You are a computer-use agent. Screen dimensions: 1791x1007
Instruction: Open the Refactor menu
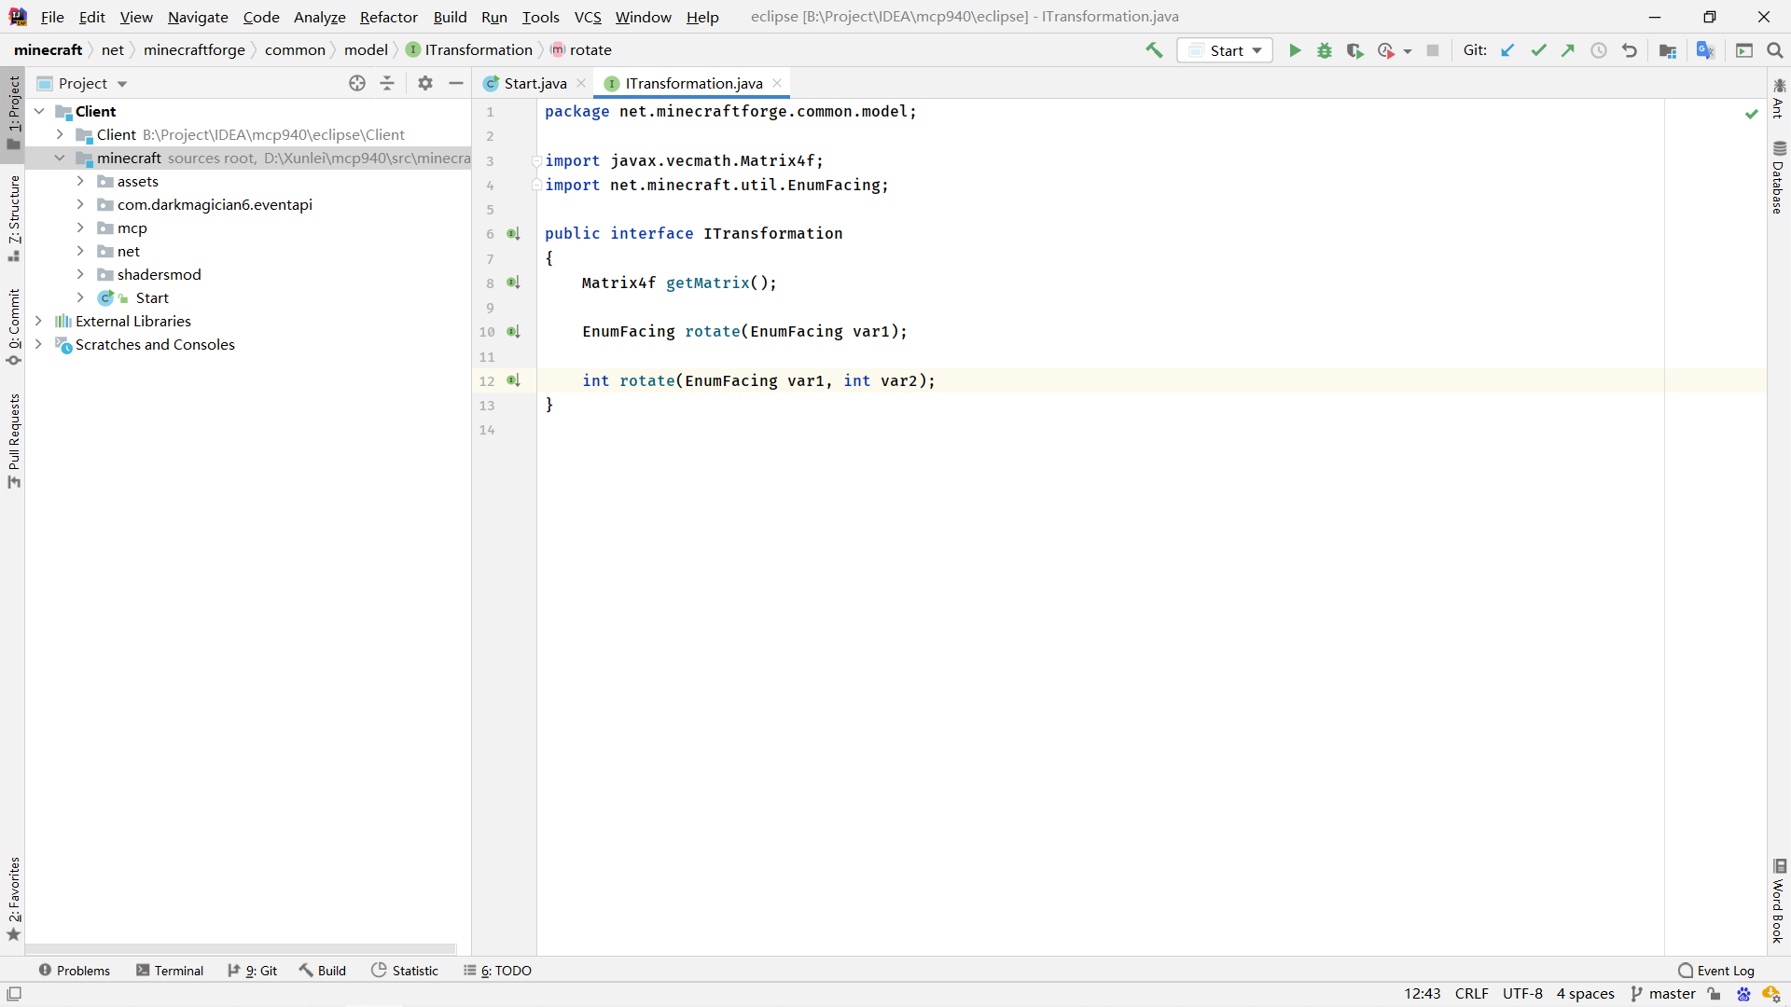[x=388, y=17]
